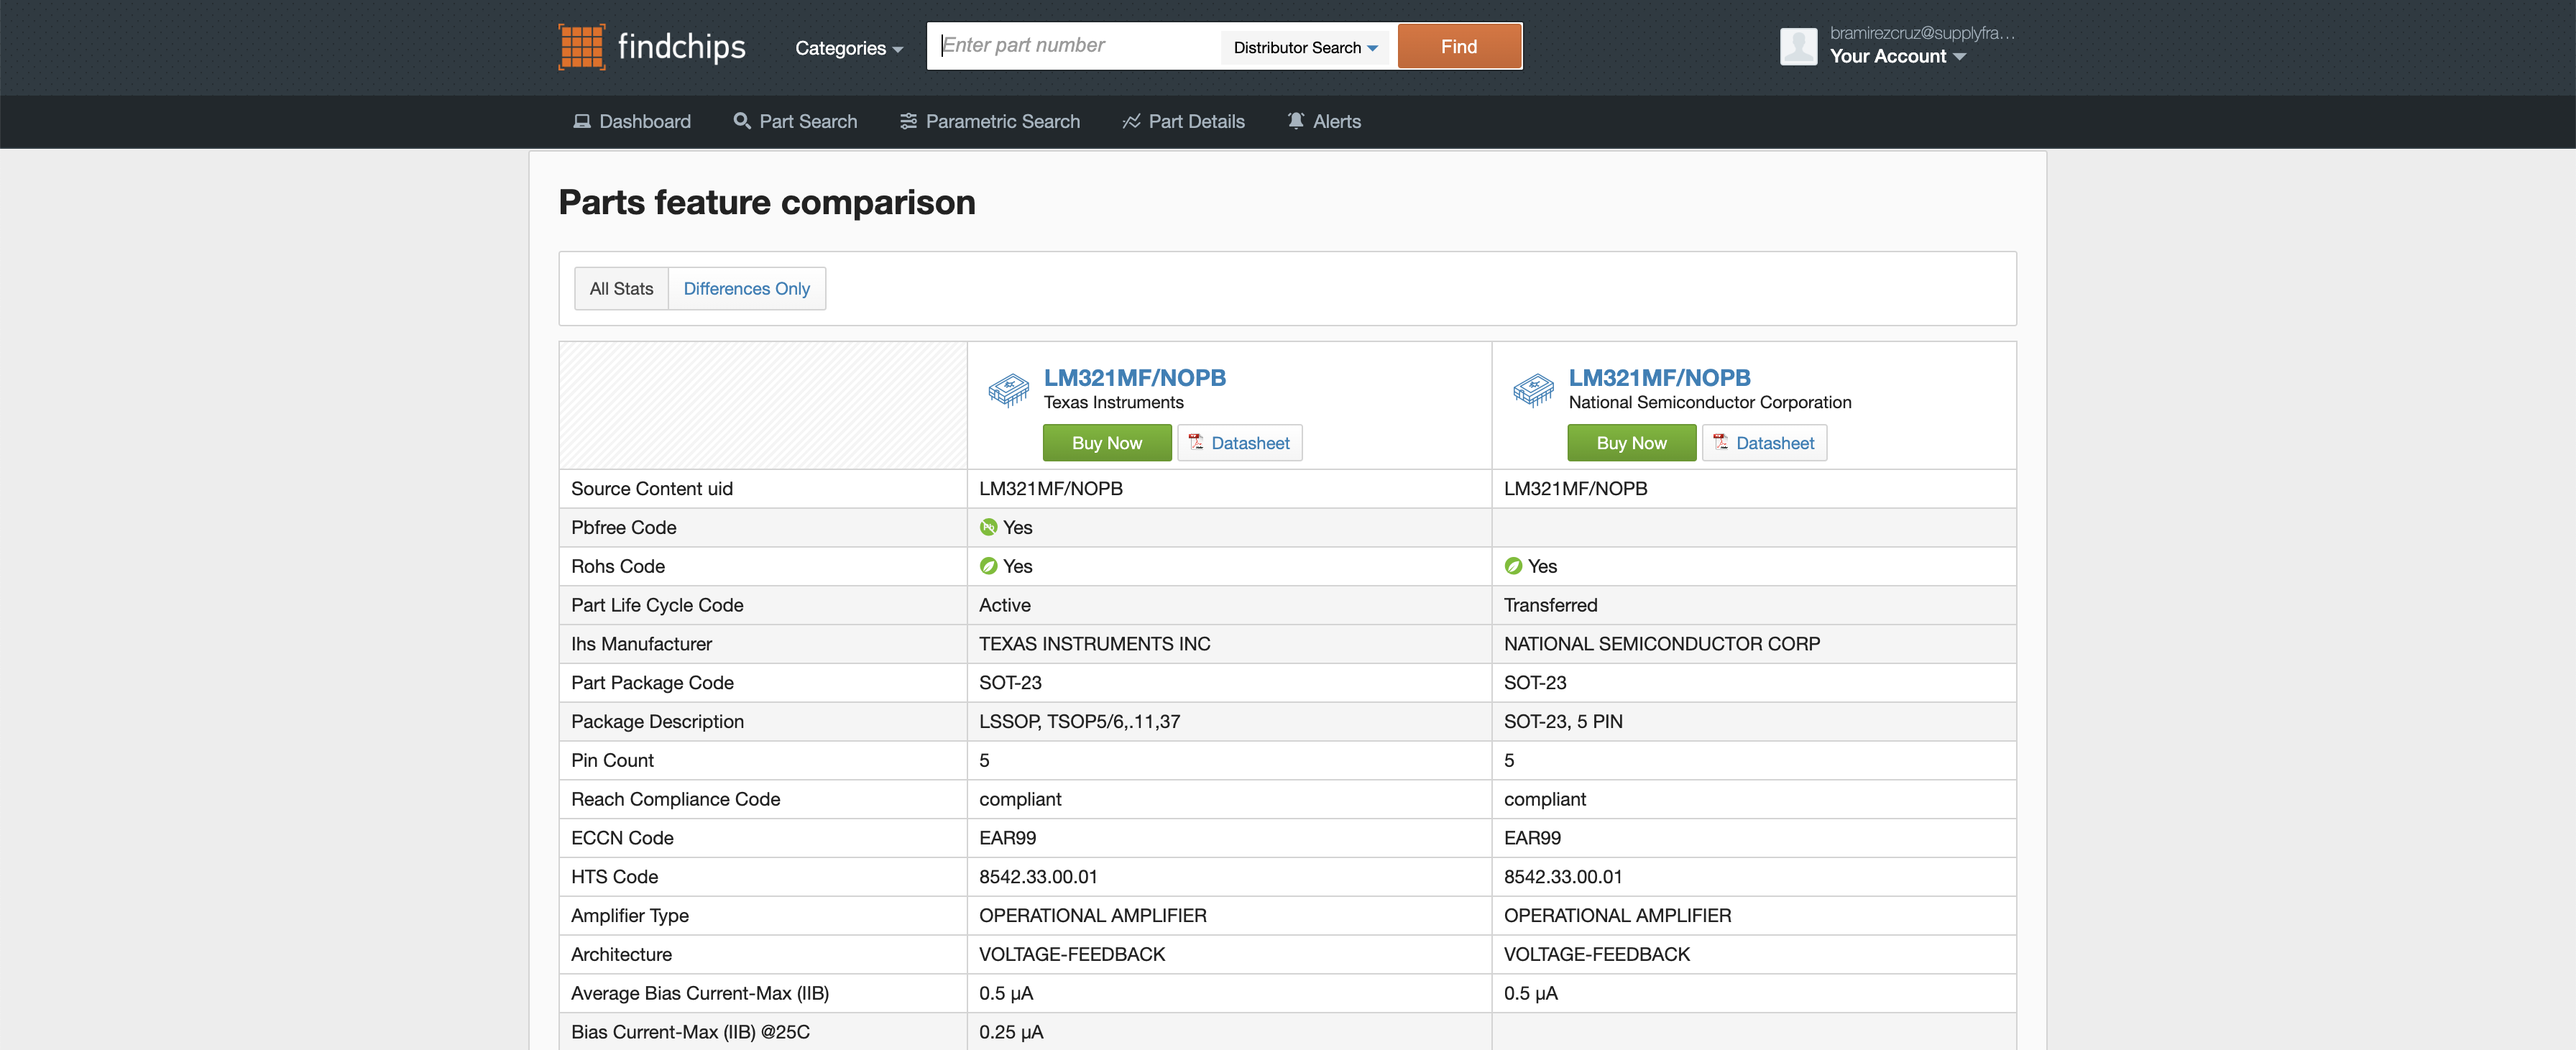
Task: Click Pbfree Code green Yes icon
Action: [x=988, y=527]
